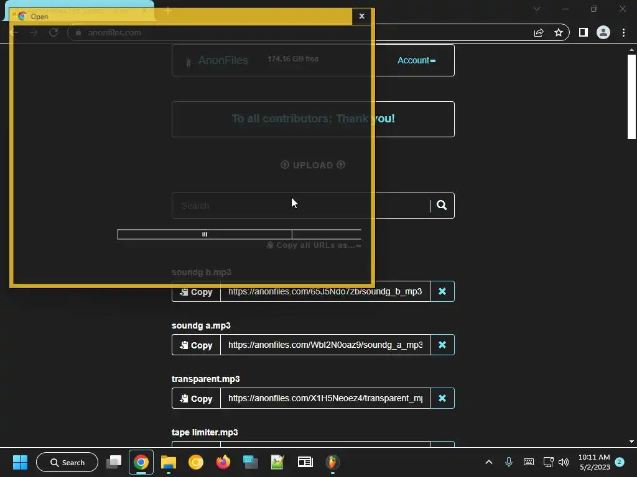The image size is (637, 477).
Task: Click the tape limiter.mp3 file name
Action: [205, 432]
